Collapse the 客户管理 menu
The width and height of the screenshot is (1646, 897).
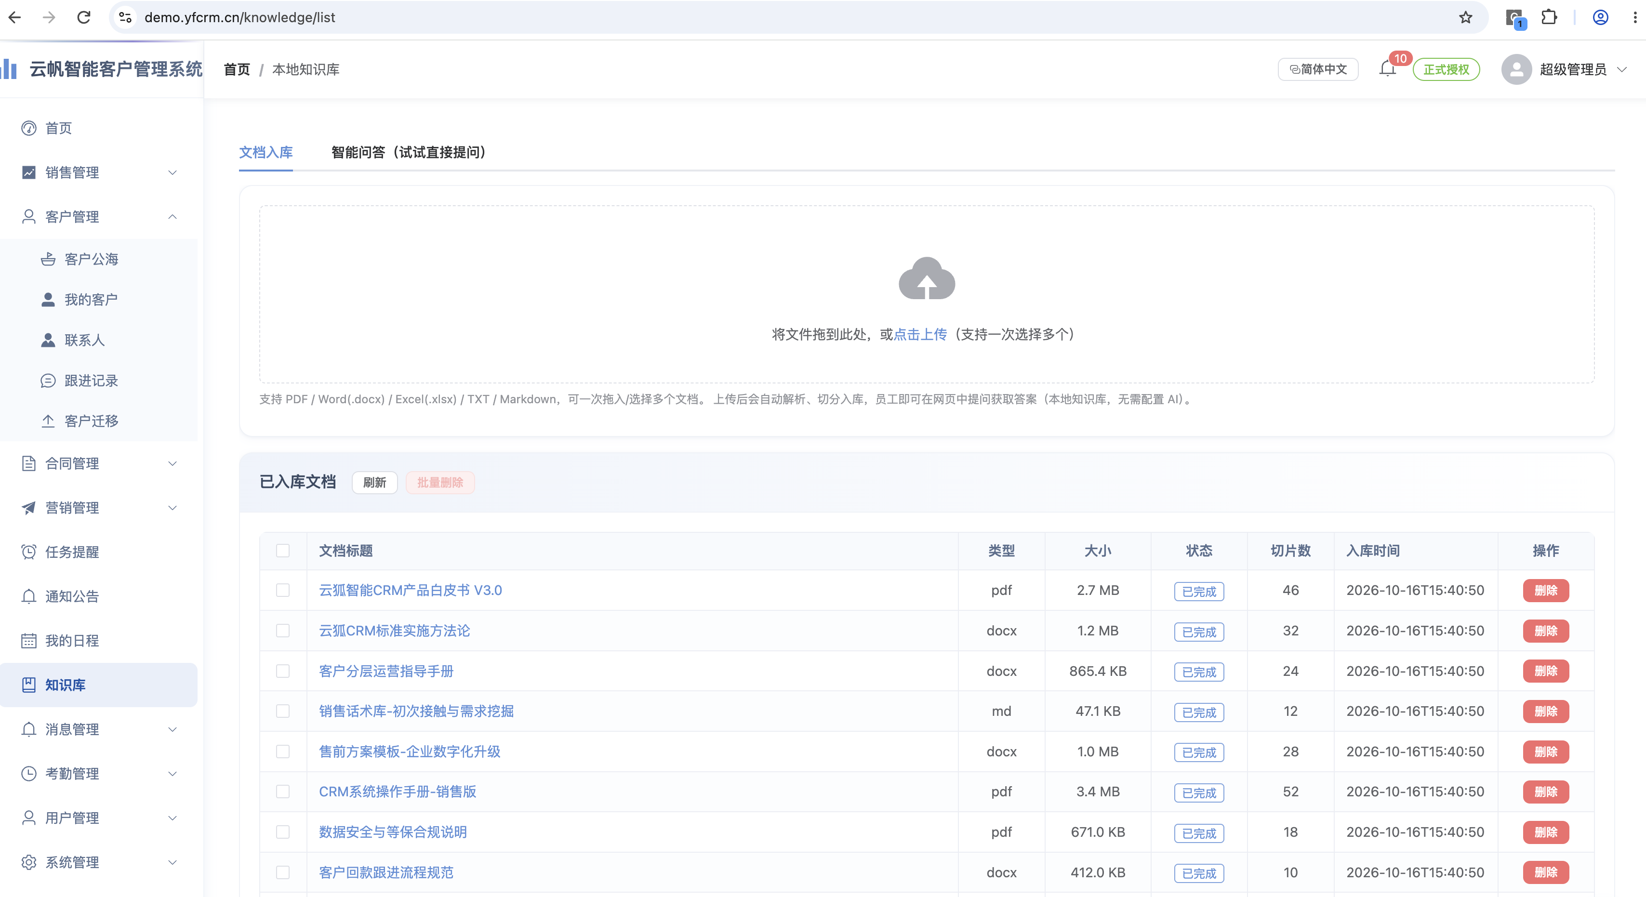[98, 217]
